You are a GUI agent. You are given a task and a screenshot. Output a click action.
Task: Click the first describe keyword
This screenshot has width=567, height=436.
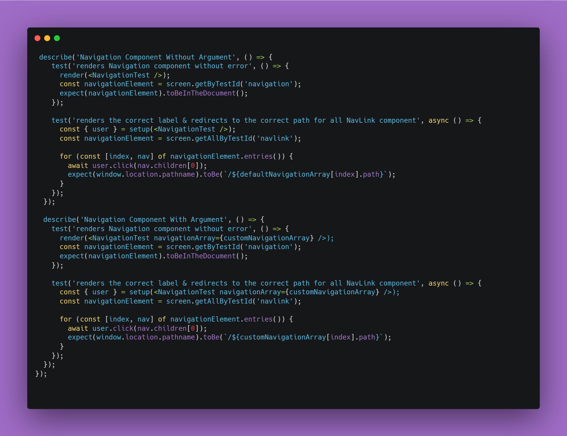(x=55, y=57)
